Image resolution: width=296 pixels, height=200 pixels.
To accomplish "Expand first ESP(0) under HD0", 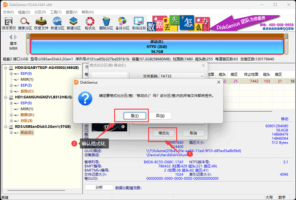I will click(11, 74).
